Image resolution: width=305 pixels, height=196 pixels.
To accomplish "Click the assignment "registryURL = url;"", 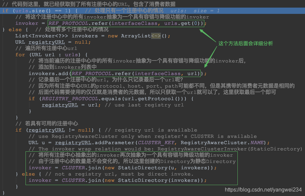I will click(71, 105).
